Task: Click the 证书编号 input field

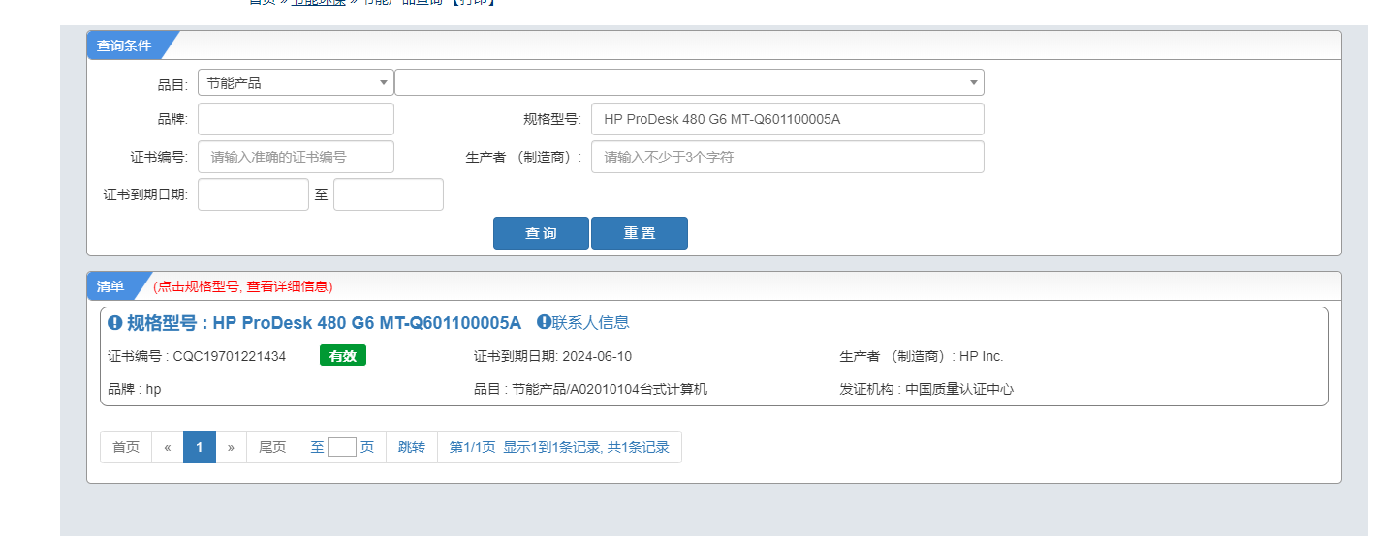Action: point(296,157)
